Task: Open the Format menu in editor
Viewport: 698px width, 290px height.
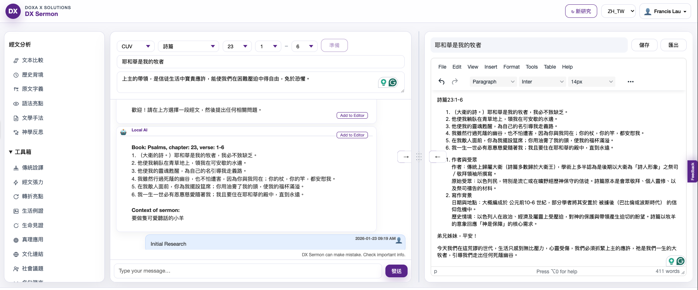Action: 511,67
